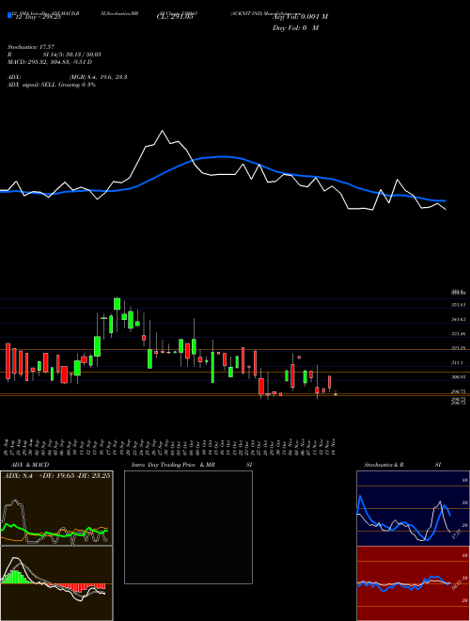Click the 'ADX: 8.4 +DY: 19.65 -DY: 23.25' header
This screenshot has height=621, width=470.
(57, 475)
